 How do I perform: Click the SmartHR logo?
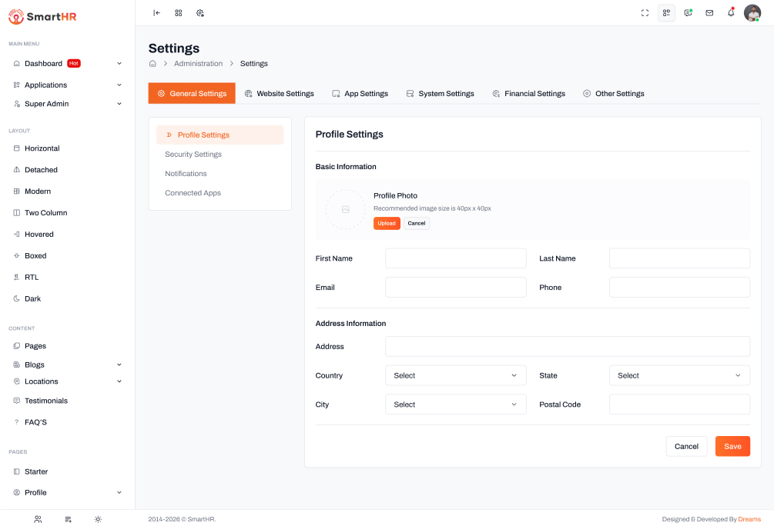42,16
